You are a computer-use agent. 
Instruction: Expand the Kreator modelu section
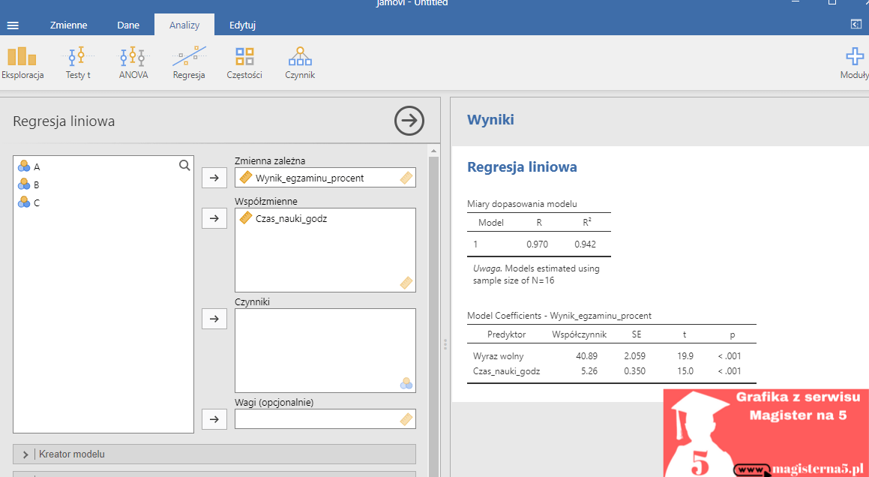[x=214, y=454]
